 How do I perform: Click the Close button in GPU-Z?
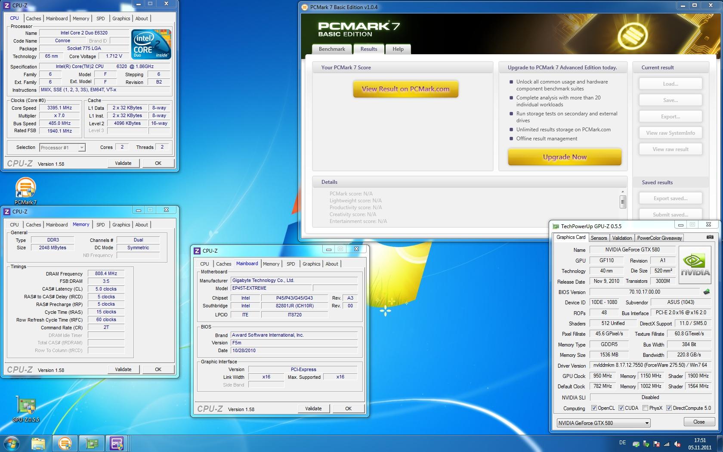click(x=699, y=422)
